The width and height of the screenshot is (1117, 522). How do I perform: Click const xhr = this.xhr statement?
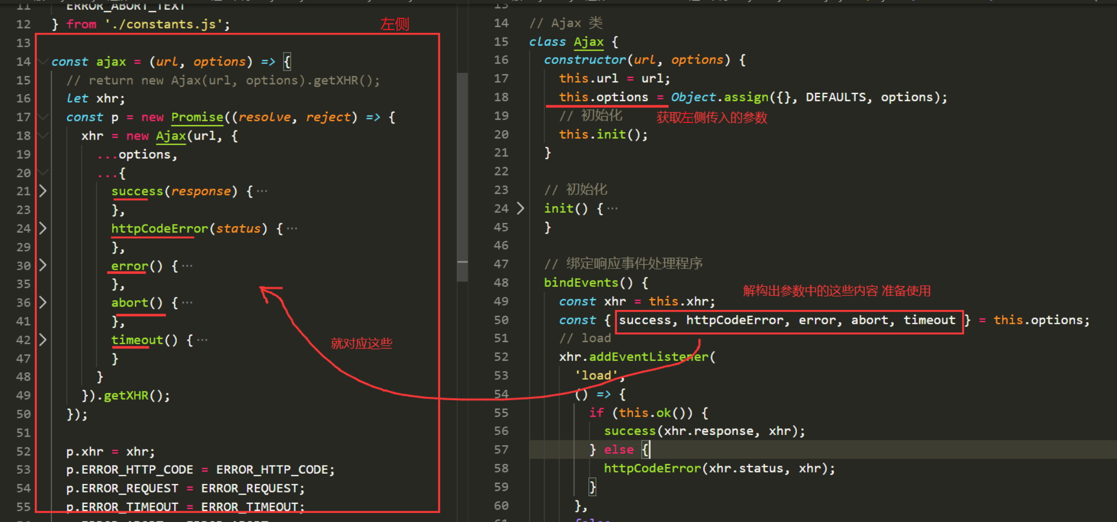tap(637, 301)
